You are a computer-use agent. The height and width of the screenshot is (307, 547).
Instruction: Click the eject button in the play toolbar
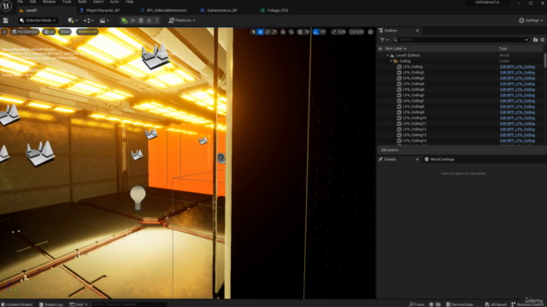(x=149, y=20)
